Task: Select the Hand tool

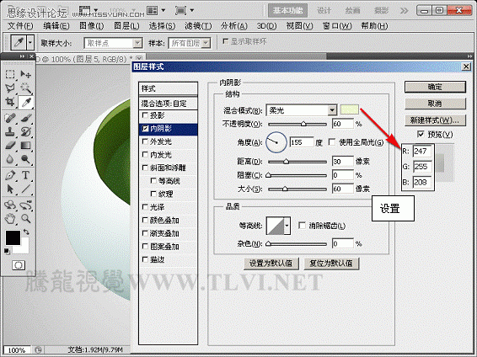Action: pyautogui.click(x=10, y=218)
